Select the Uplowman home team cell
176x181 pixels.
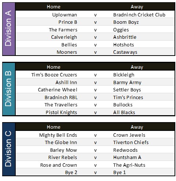point(65,15)
